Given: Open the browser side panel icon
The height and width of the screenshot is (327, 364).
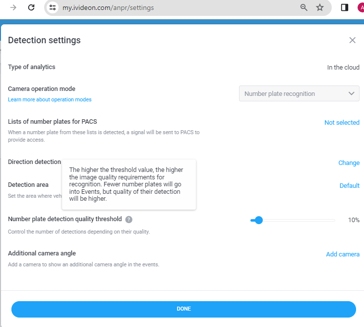Looking at the screenshot, I should [x=345, y=7].
